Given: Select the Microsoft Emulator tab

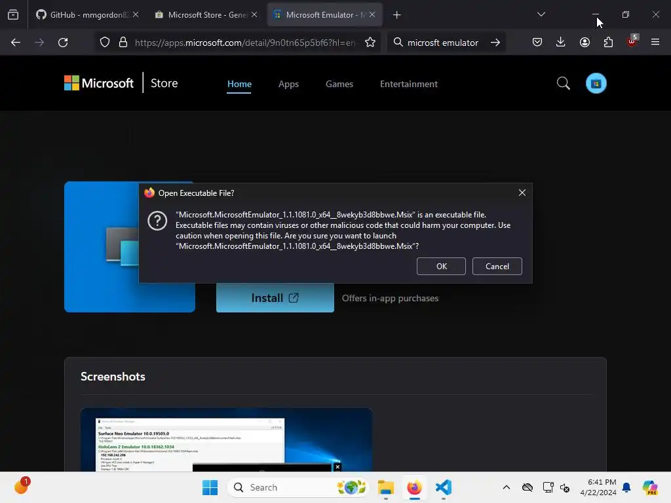Looking at the screenshot, I should (324, 15).
